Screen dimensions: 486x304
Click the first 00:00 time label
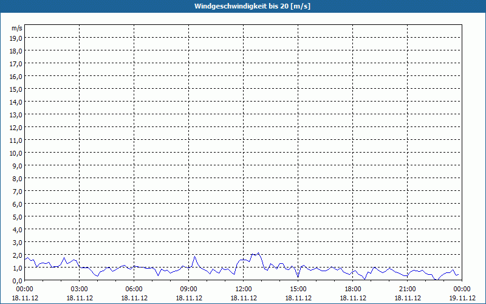tap(25, 289)
